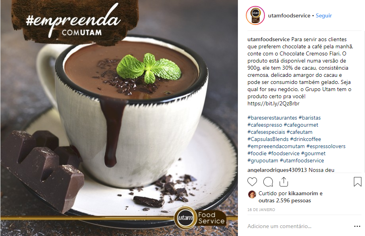Open the utamfoodservice profile picture
Viewport: 365px width, 236px height.
tap(255, 15)
